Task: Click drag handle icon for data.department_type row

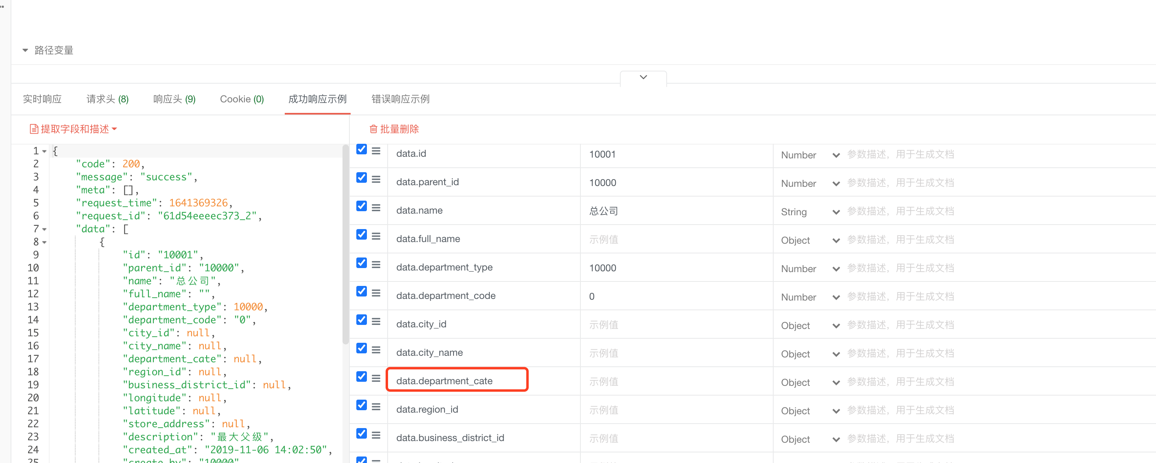Action: click(376, 265)
